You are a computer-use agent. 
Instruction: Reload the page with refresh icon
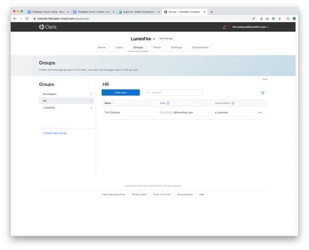(x=27, y=19)
